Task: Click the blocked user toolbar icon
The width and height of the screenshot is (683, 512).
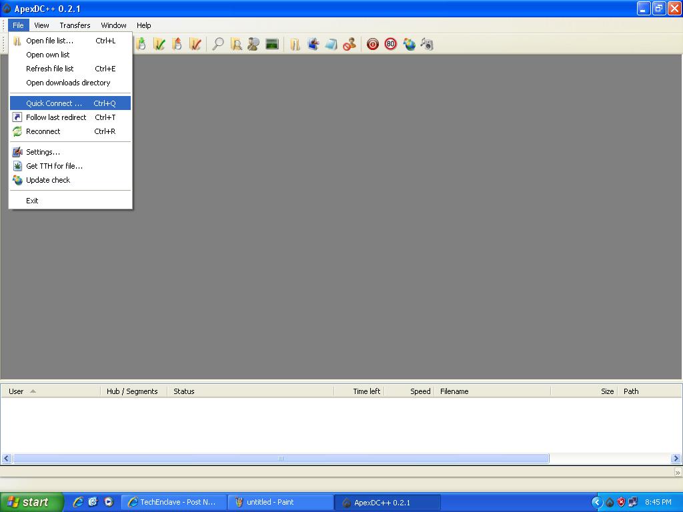Action: [349, 44]
